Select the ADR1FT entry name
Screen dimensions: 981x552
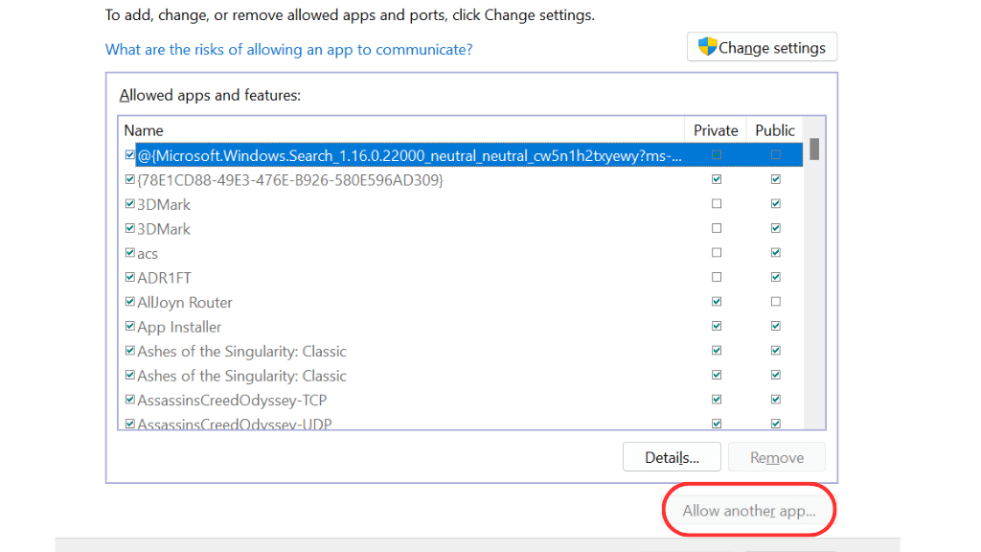tap(164, 278)
